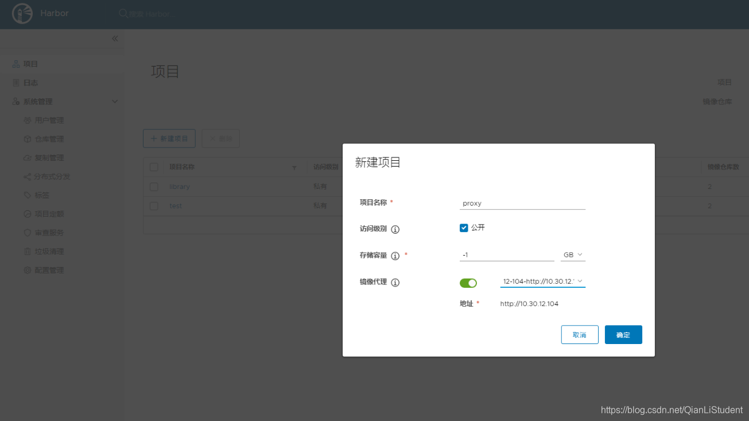
Task: Click the 复制管理 cloud icon
Action: (x=27, y=158)
